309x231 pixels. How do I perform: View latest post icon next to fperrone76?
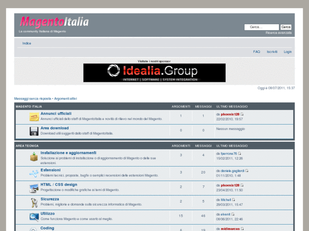240,153
